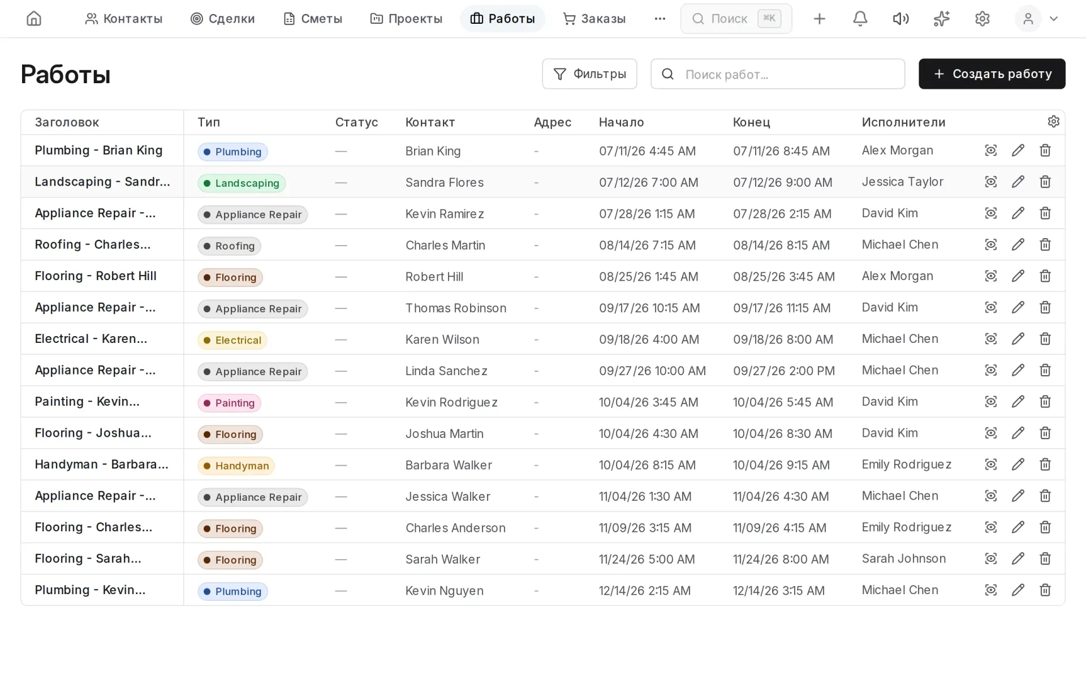View the Plumbing Kevin Nguyen job
Image resolution: width=1086 pixels, height=679 pixels.
click(x=990, y=590)
